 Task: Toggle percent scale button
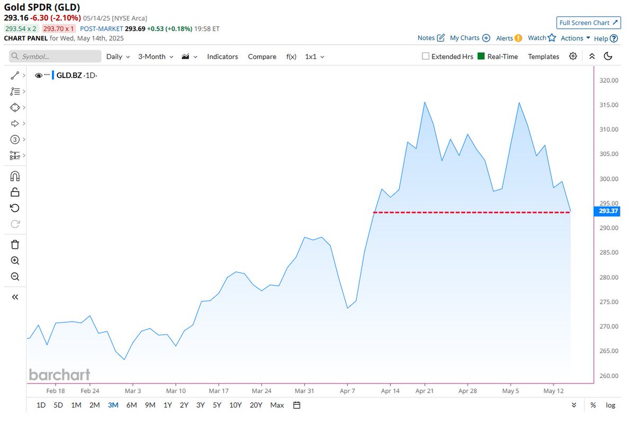pyautogui.click(x=593, y=405)
